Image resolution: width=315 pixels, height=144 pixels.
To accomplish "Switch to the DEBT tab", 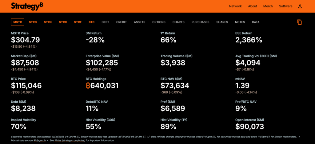I will (x=105, y=22).
